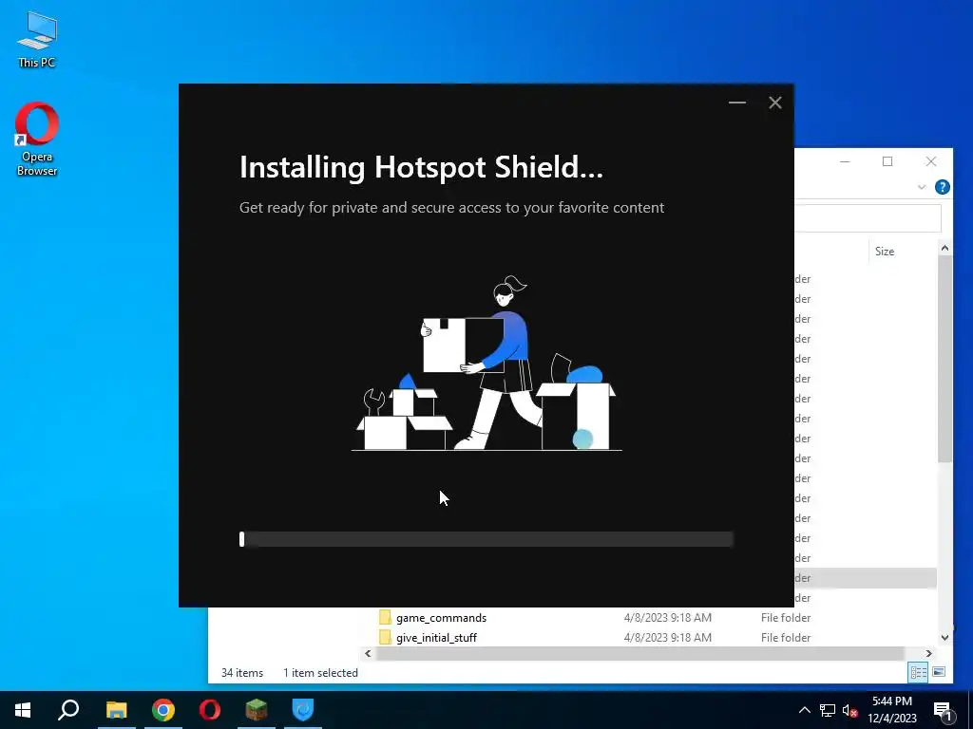
Task: Maximize the File Explorer window
Action: click(887, 161)
